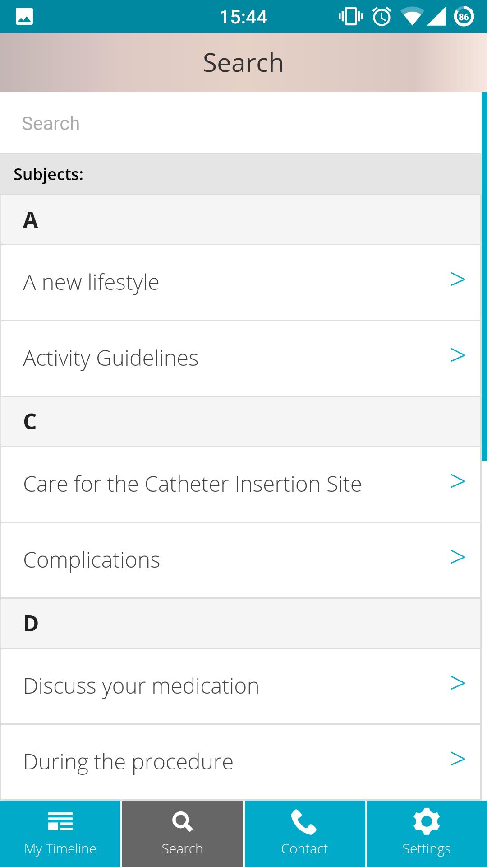Select the Search magnifier icon in bottom navigation
Screen dimensions: 487x867
pyautogui.click(x=183, y=830)
